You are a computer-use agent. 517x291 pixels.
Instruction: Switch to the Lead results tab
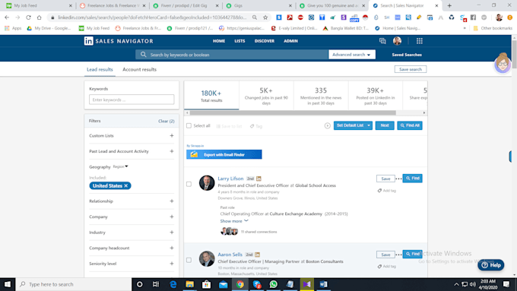[x=100, y=69]
